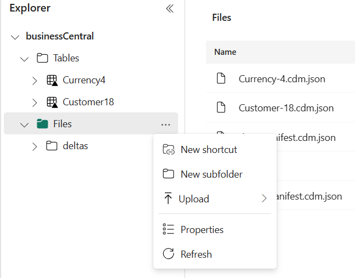Choose Refresh from context menu
This screenshot has height=278, width=355.
tap(215, 254)
